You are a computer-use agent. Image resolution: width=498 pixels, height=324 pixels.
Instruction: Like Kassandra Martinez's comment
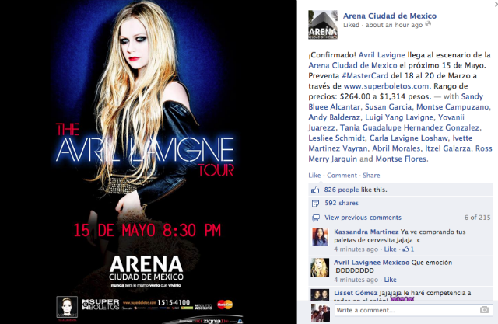[x=390, y=249]
